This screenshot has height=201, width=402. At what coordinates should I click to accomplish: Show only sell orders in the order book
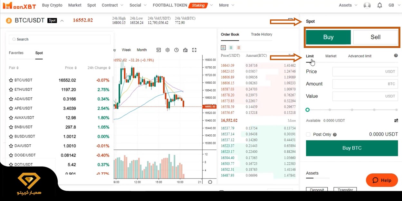tap(239, 47)
